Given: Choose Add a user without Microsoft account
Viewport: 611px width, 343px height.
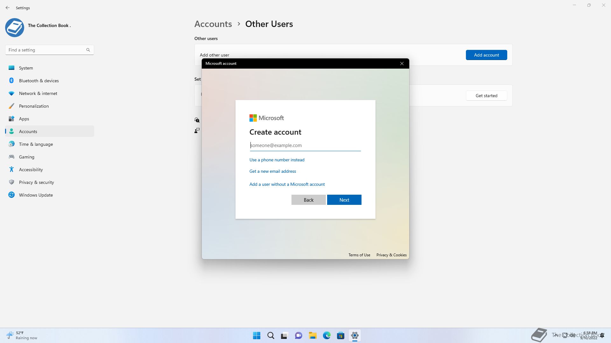Looking at the screenshot, I should point(287,184).
